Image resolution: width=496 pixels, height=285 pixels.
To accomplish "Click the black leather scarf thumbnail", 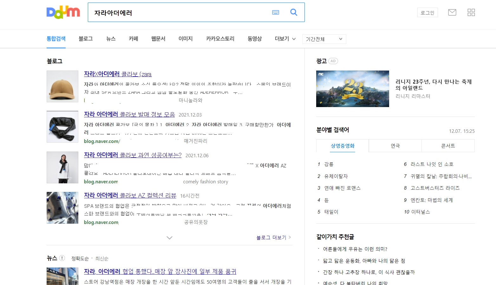I will [62, 127].
